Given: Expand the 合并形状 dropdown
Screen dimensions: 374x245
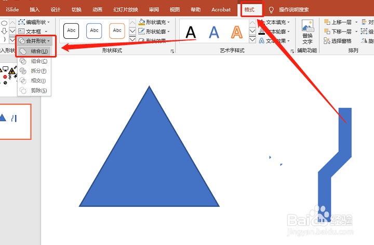Looking at the screenshot, I should click(35, 41).
